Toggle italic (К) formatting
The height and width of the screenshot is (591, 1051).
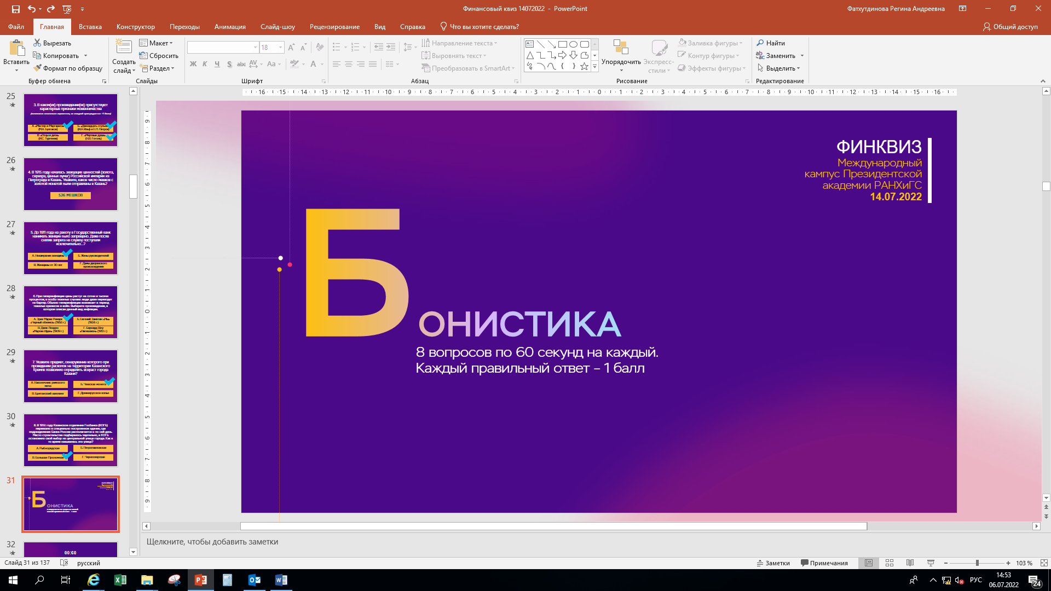[x=205, y=64]
